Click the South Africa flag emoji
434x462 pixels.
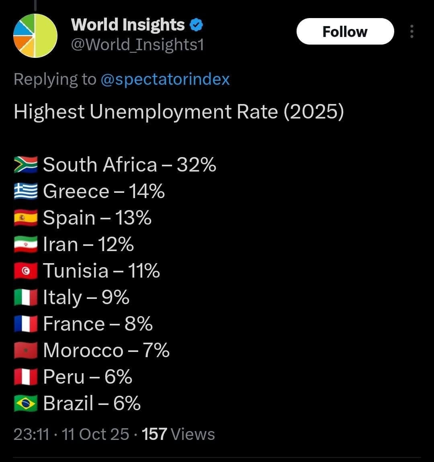click(26, 165)
